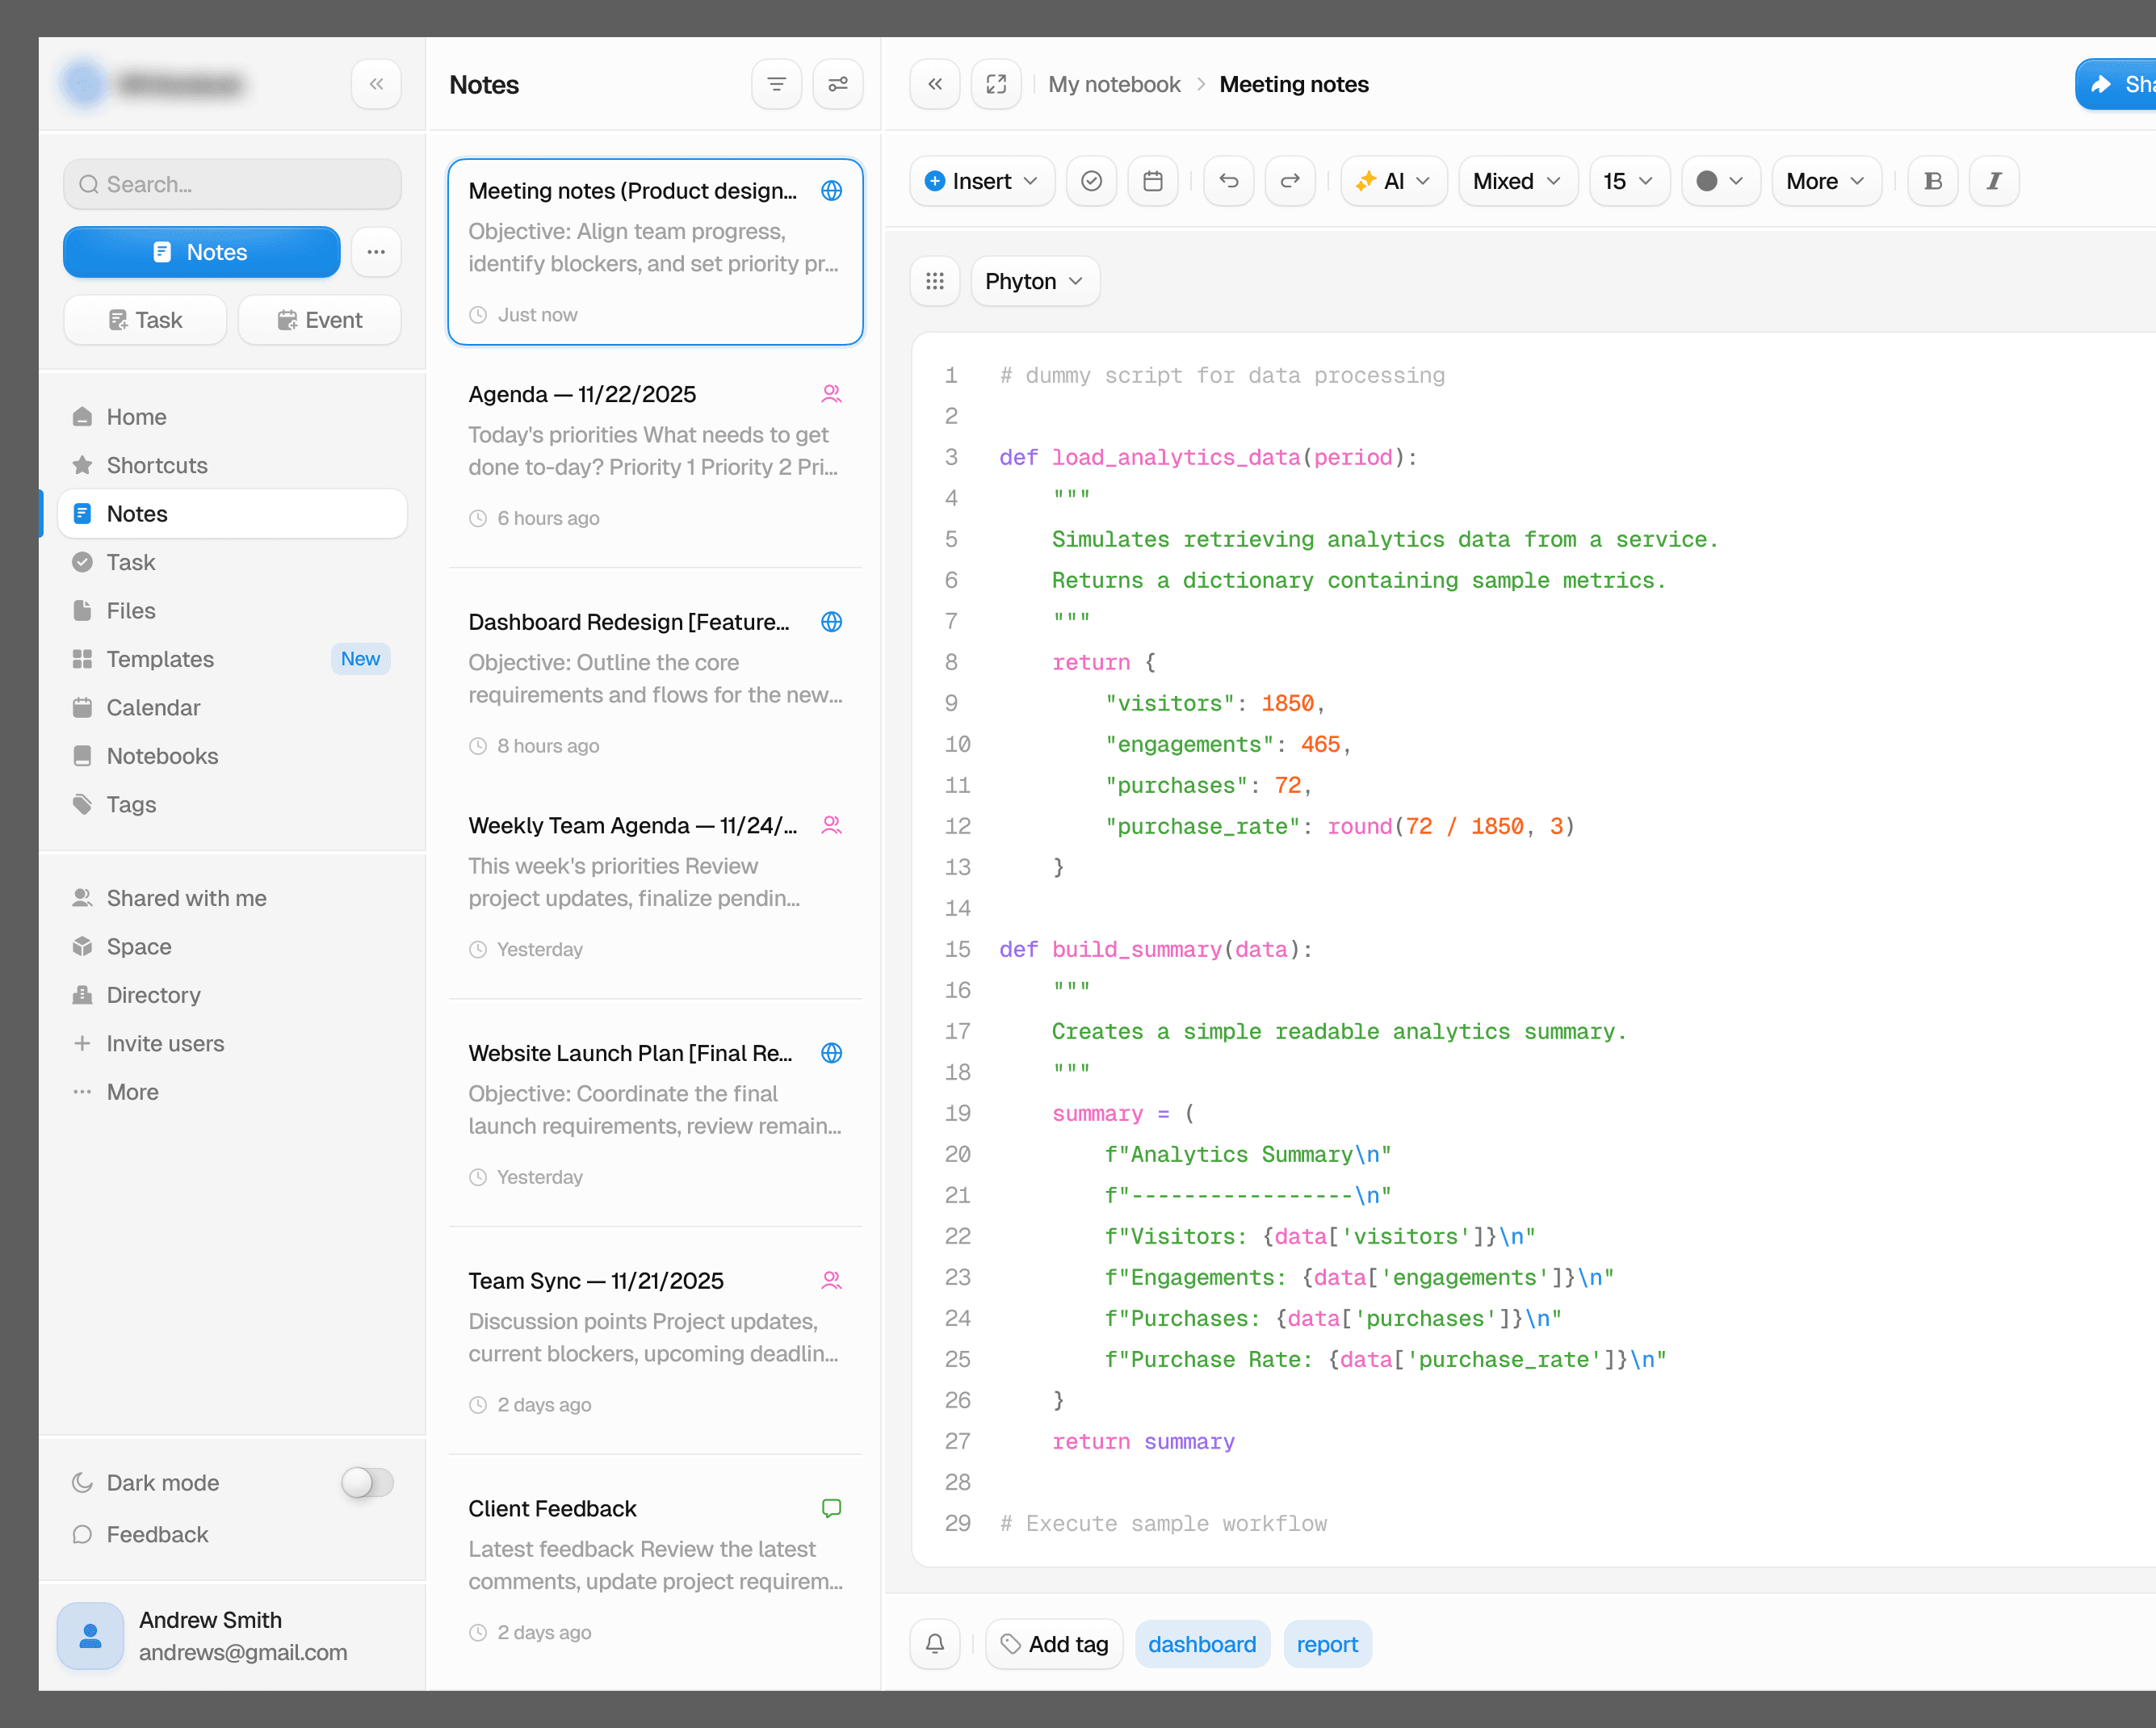Click the My notebook breadcrumb link

[x=1114, y=84]
